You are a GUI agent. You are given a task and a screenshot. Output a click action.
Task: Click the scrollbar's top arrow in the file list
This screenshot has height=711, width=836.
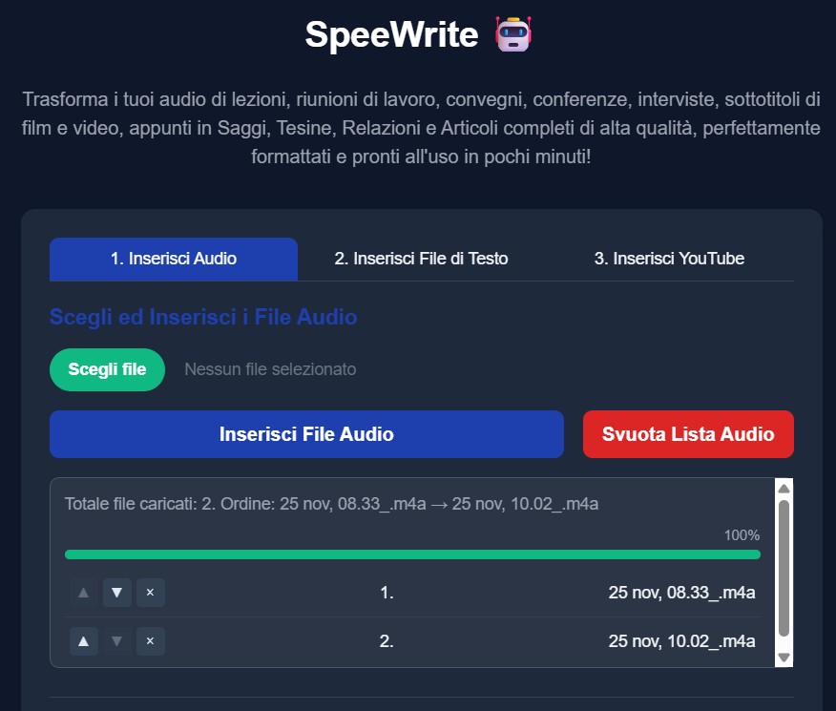[784, 489]
